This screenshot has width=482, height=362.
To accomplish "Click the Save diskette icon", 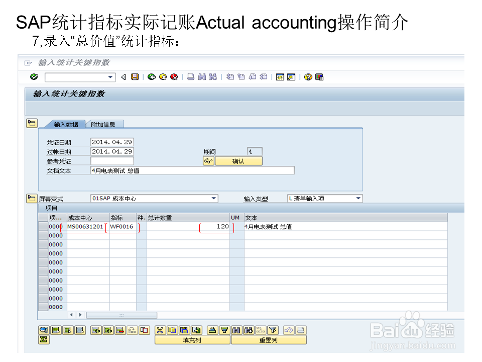I will point(135,76).
